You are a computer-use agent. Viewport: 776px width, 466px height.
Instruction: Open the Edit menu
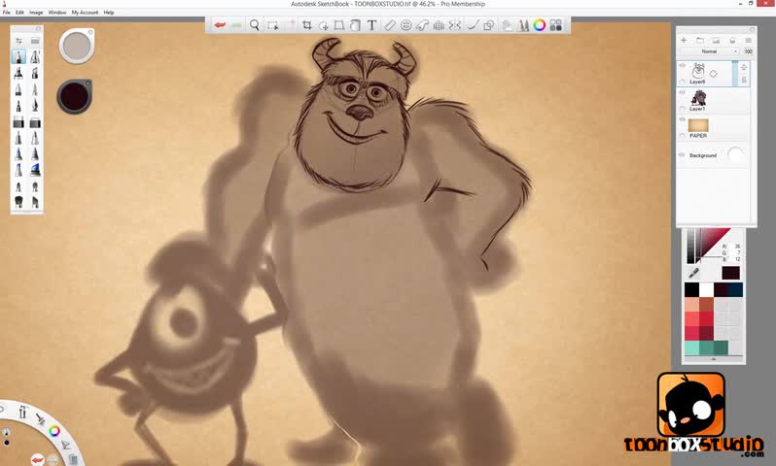(19, 13)
